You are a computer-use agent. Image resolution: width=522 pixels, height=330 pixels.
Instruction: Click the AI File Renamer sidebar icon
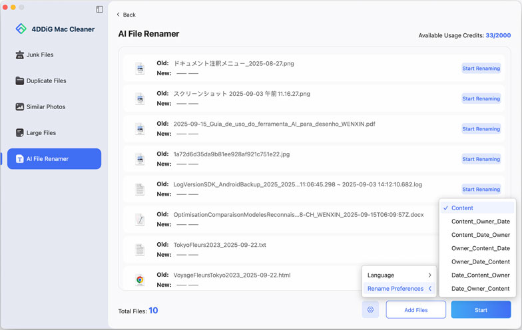tap(20, 159)
